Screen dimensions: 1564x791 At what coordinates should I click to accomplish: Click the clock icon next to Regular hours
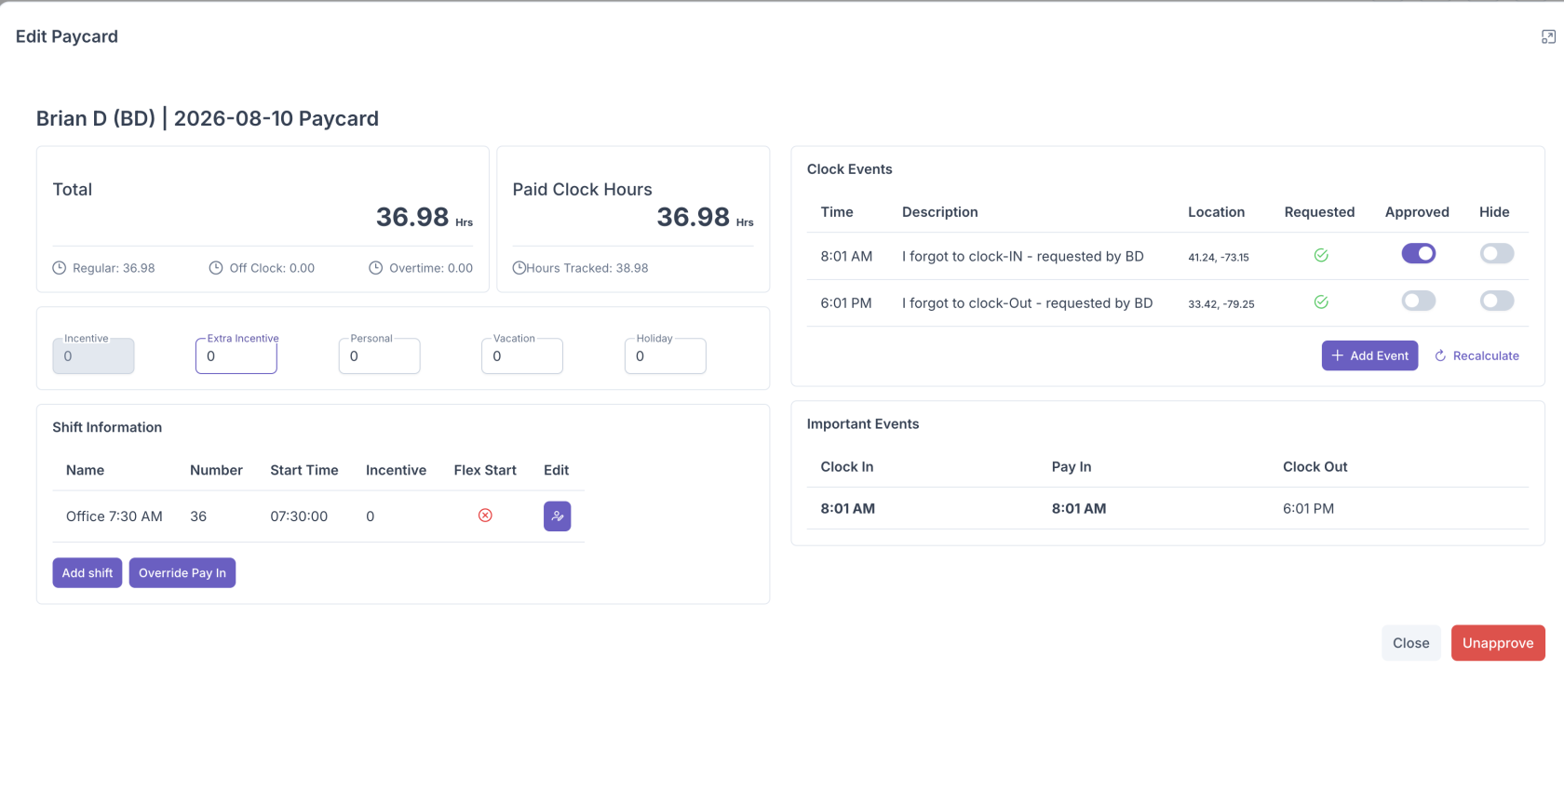pyautogui.click(x=59, y=268)
